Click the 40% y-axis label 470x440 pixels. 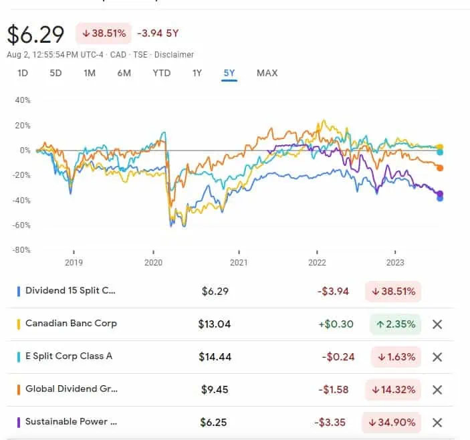tap(23, 100)
